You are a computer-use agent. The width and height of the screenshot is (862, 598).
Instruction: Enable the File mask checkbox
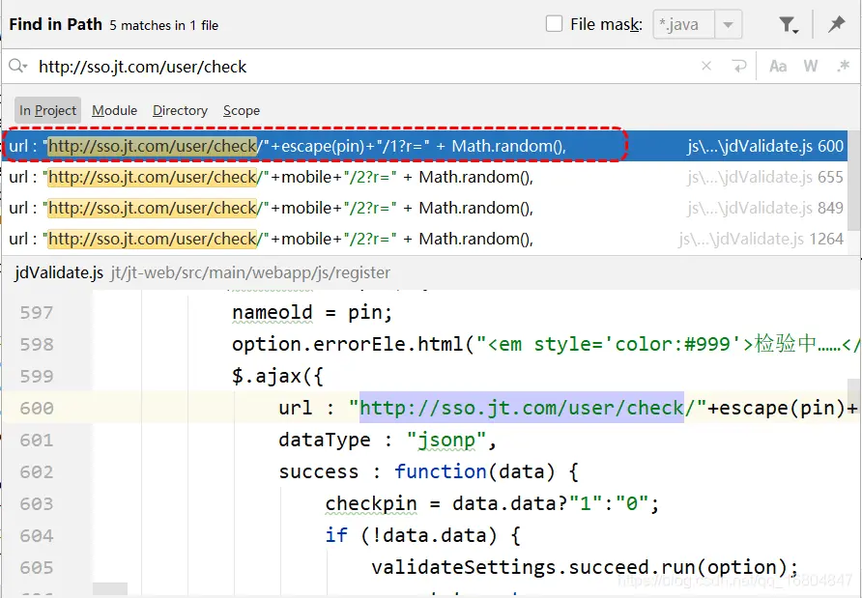point(555,24)
